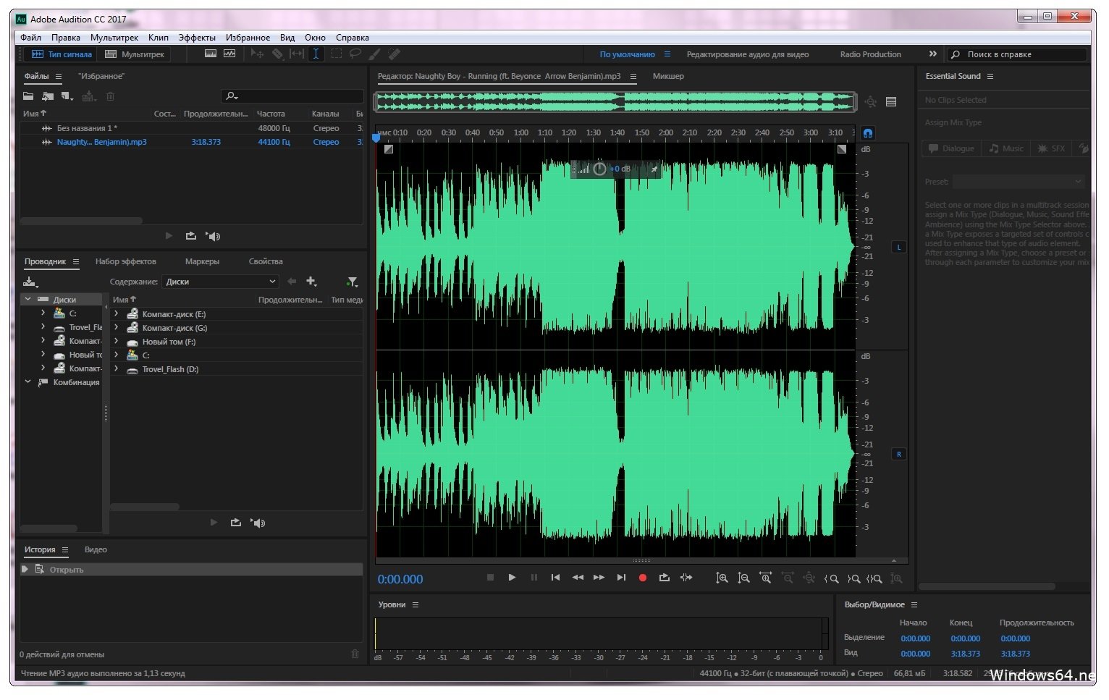Adjust the +0 dB volume knob on waveform
This screenshot has height=700, width=1109.
599,169
